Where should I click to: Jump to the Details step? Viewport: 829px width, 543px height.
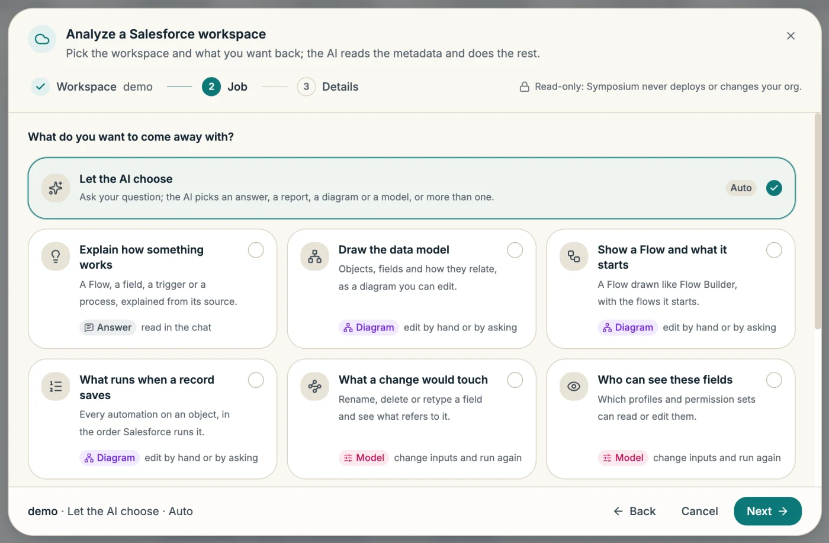(327, 86)
